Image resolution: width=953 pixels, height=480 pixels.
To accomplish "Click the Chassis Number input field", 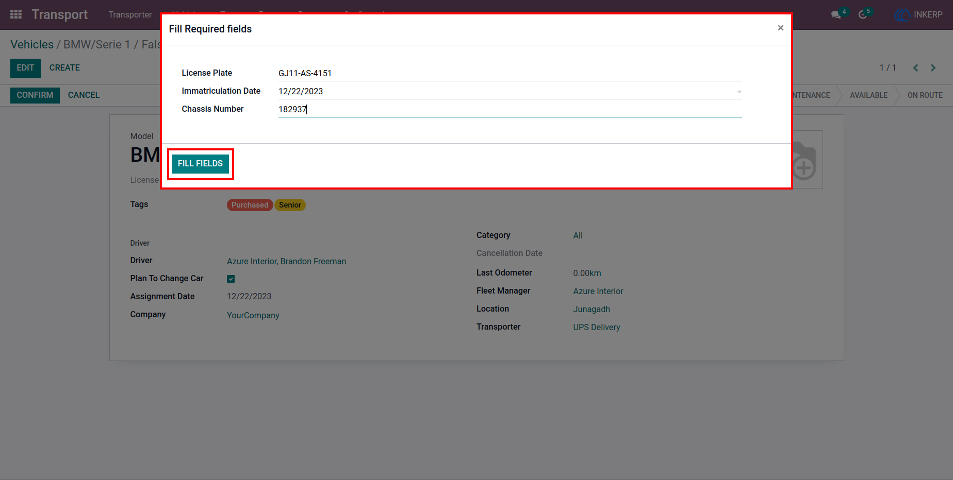I will [x=510, y=109].
